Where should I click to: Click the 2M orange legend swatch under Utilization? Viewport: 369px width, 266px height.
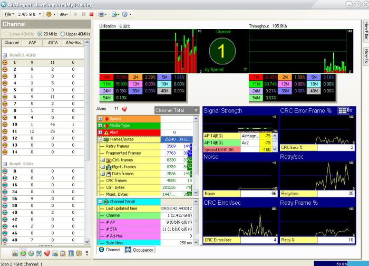point(135,77)
